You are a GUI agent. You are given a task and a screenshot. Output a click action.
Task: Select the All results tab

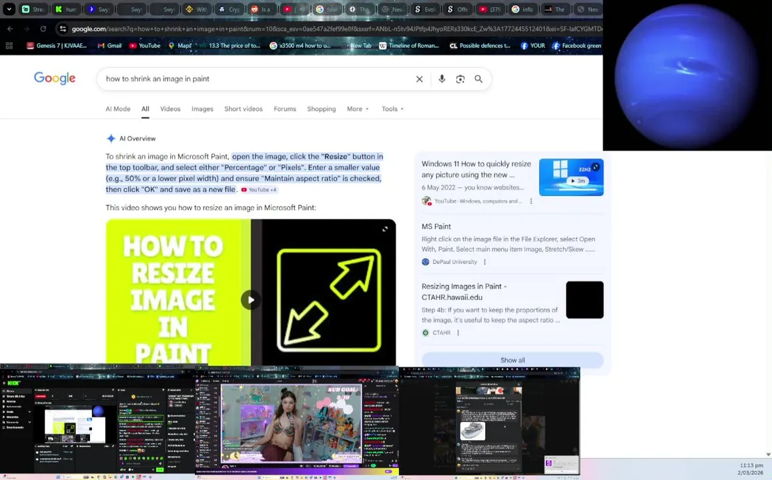[145, 109]
